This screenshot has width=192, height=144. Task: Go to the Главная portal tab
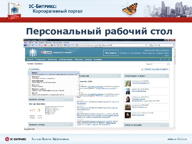pyautogui.click(x=30, y=59)
